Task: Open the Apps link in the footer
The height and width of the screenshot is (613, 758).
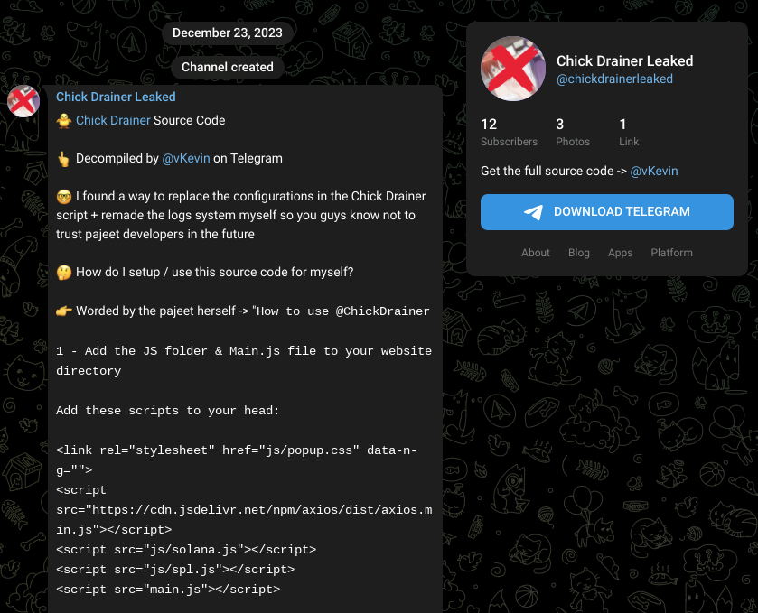Action: 620,253
